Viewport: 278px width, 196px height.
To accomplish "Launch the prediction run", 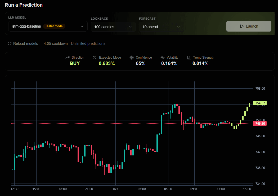I will click(249, 26).
